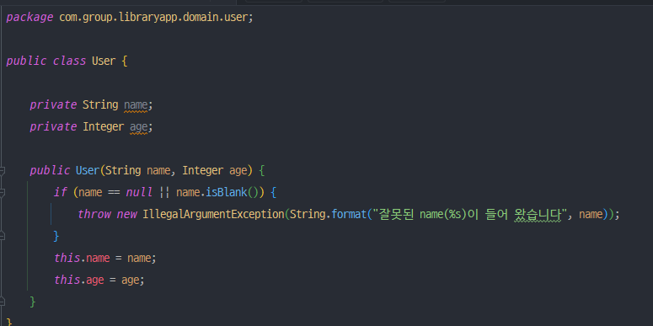This screenshot has width=653, height=326.
Task: Click the isBlank() method call
Action: 232,192
